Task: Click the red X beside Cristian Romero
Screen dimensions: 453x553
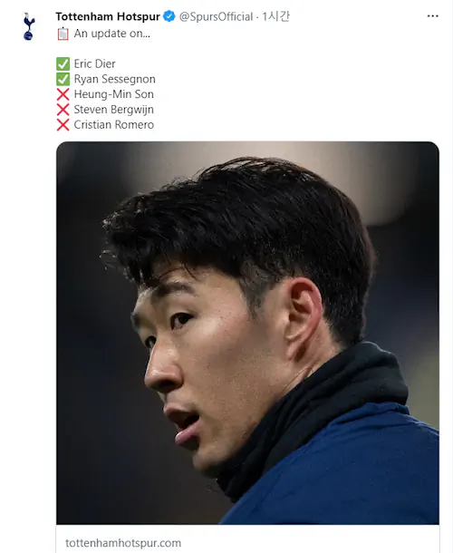Action: [63, 125]
